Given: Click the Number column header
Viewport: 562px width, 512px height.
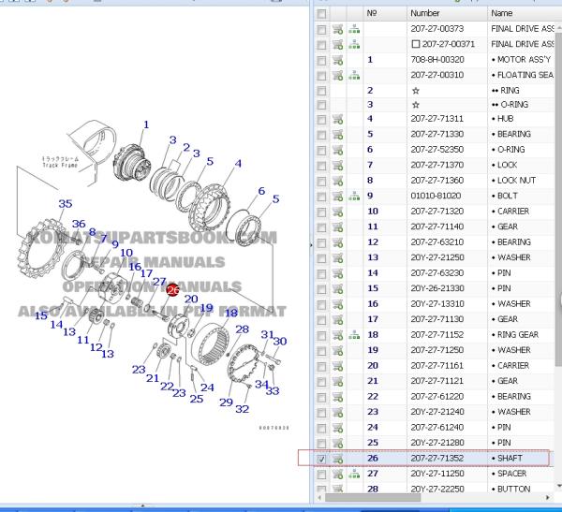Looking at the screenshot, I should [447, 13].
